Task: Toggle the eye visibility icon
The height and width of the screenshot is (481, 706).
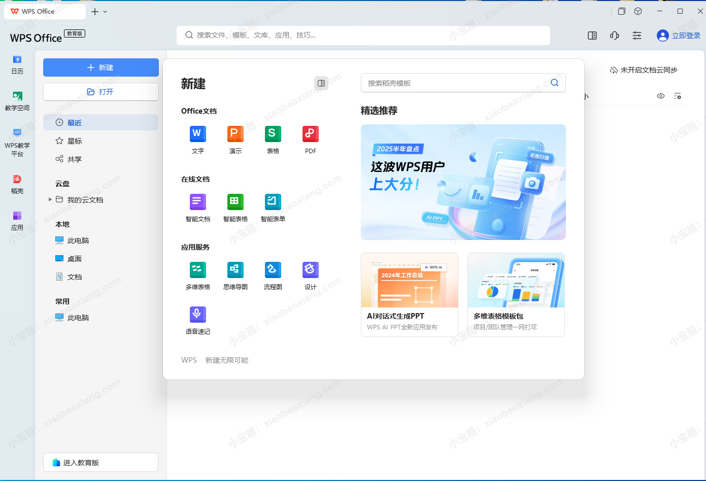Action: [x=660, y=96]
